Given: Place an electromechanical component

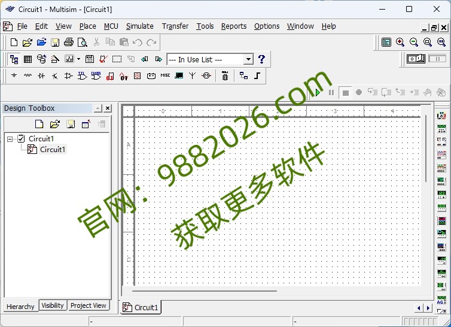Looking at the screenshot, I should tap(206, 76).
